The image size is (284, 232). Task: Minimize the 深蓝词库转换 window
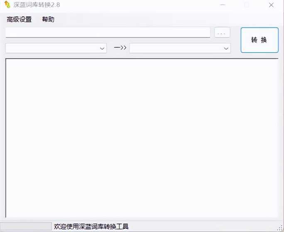tap(223, 5)
